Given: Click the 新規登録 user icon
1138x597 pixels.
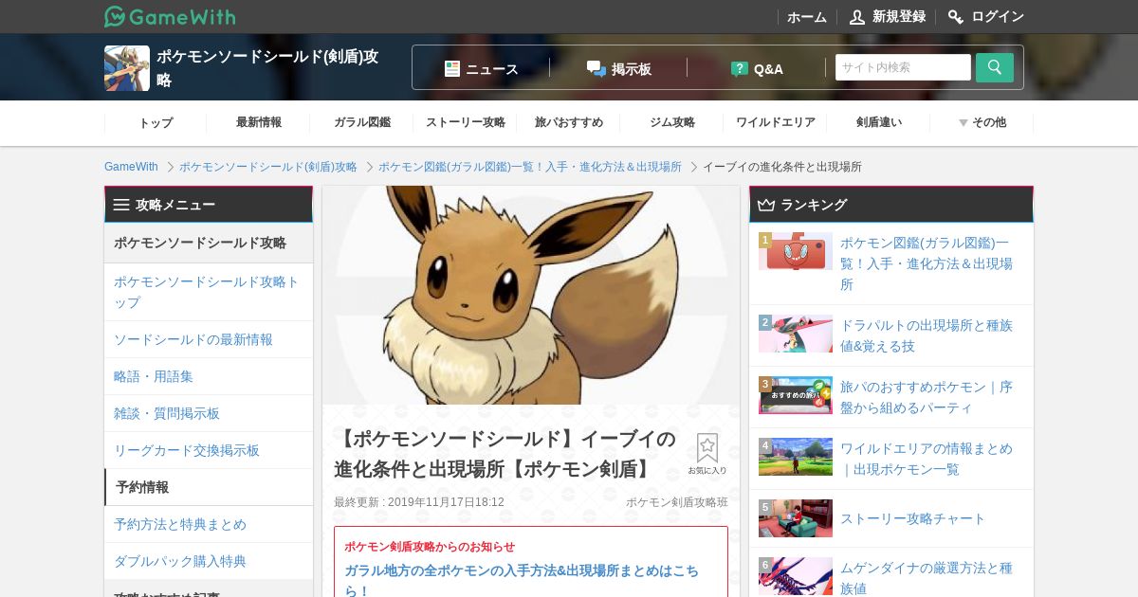Looking at the screenshot, I should tap(857, 17).
